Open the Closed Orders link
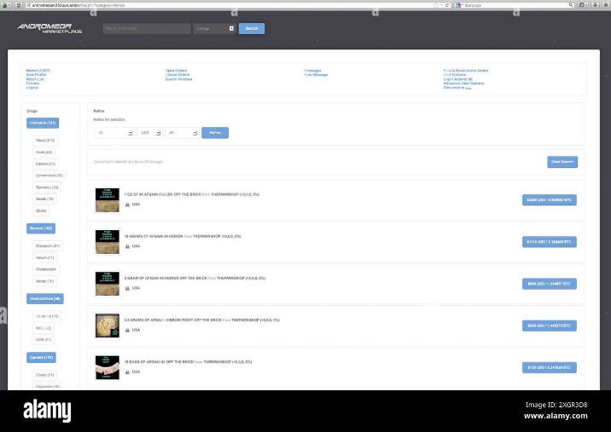The width and height of the screenshot is (611, 432). [177, 75]
